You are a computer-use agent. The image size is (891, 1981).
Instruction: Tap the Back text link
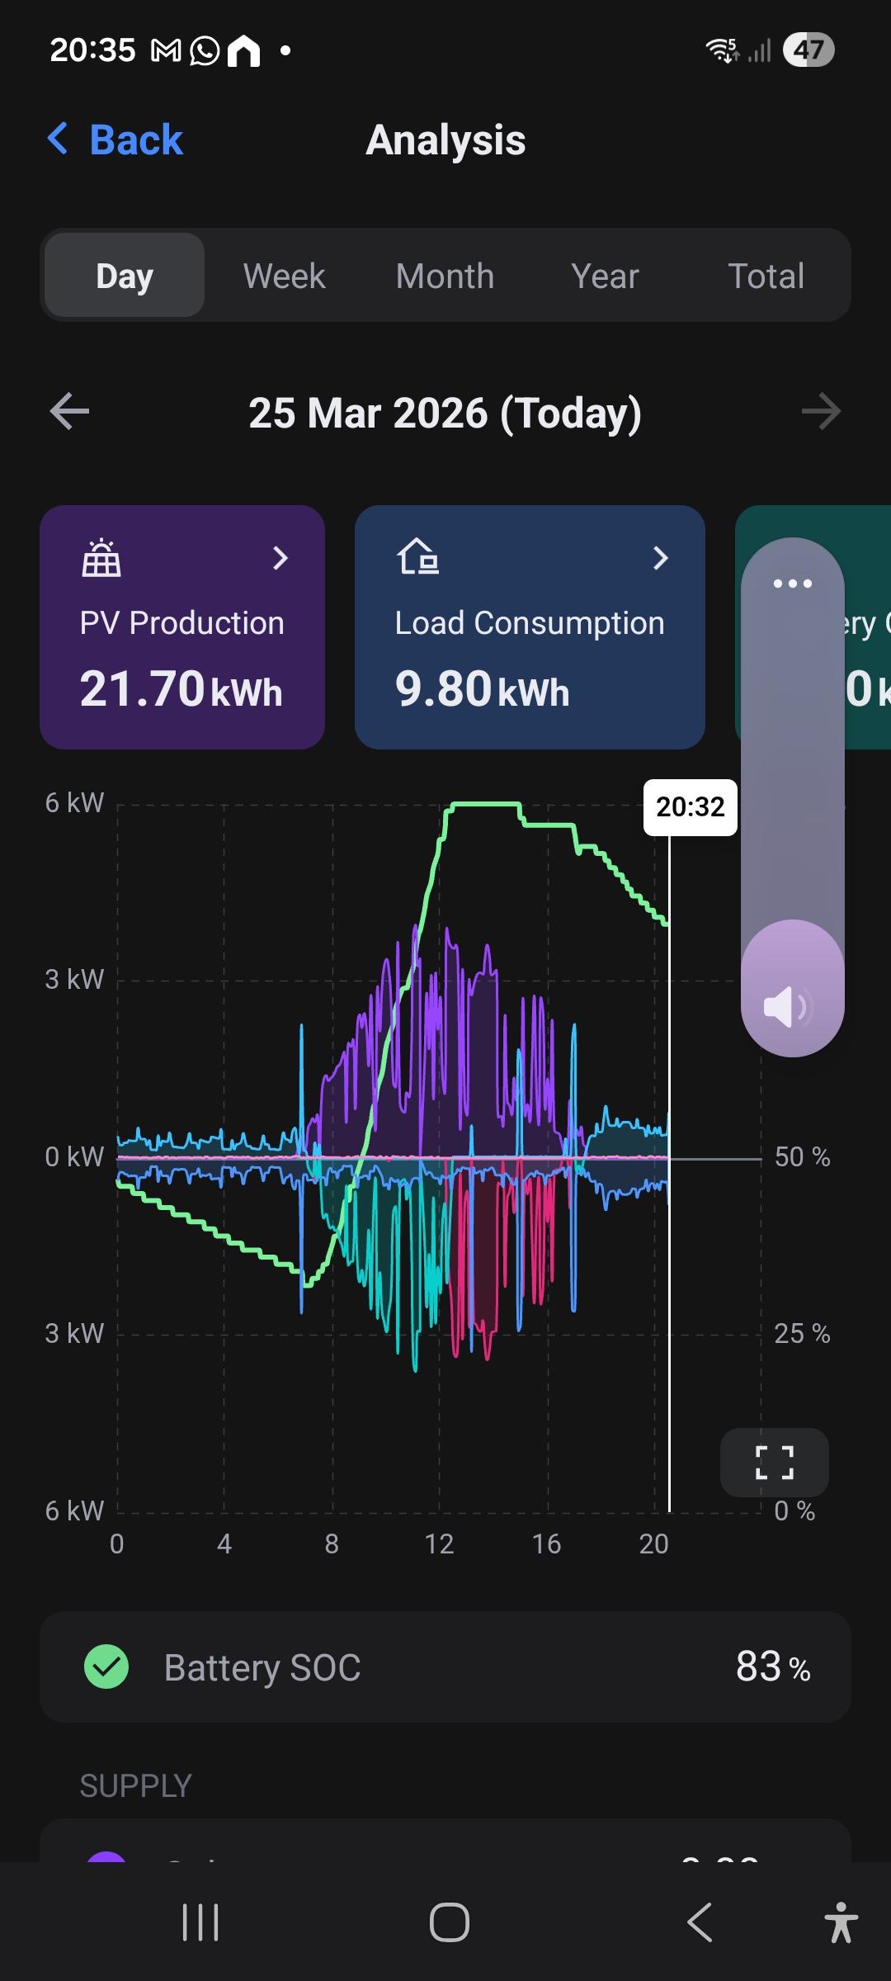pos(136,139)
